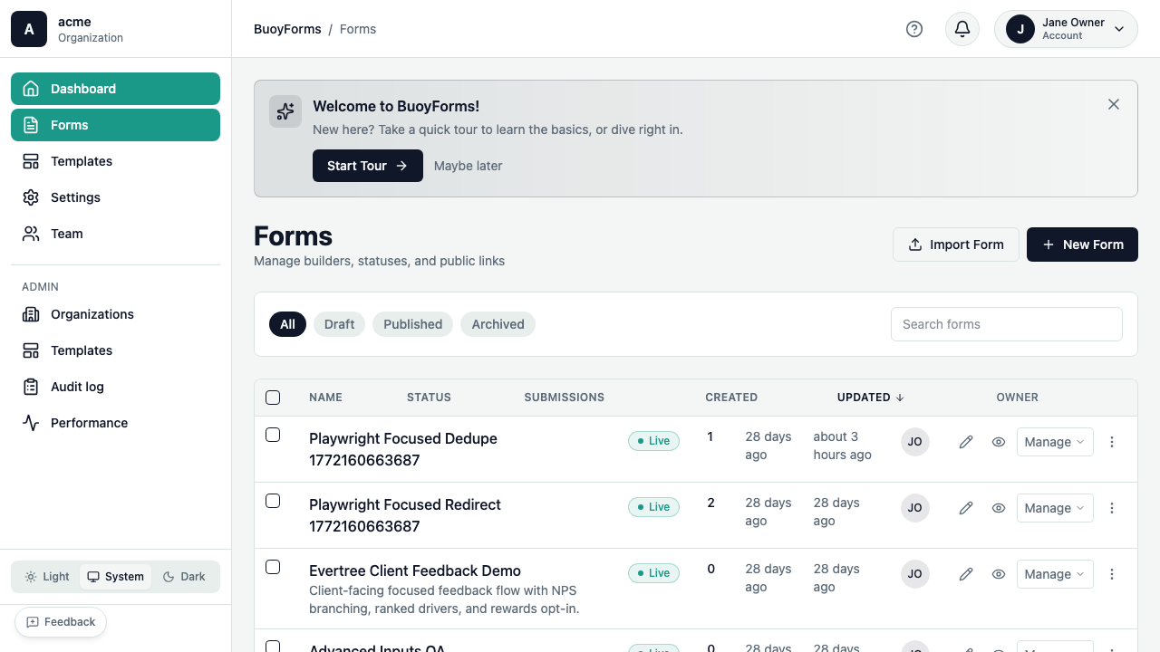Screen dimensions: 1160x652
Task: Click the Audit log icon in admin sidebar
Action: [x=32, y=387]
